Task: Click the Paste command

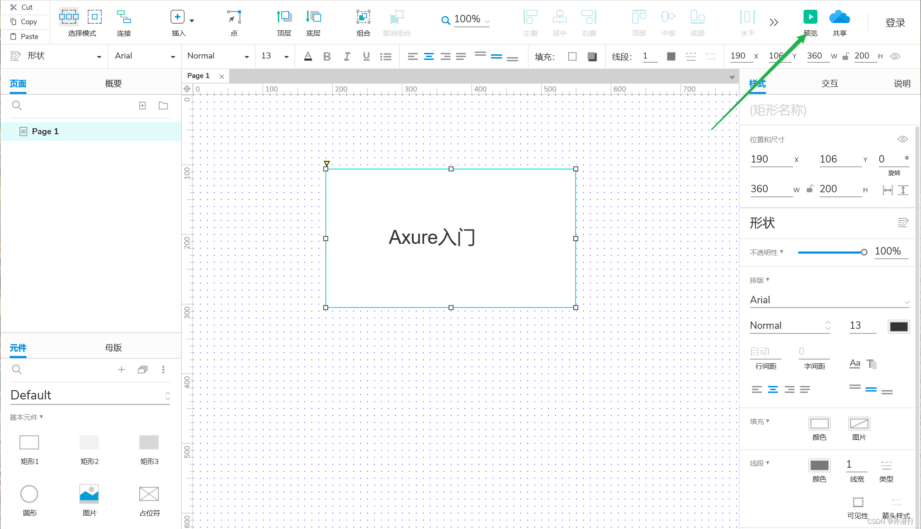Action: point(24,36)
